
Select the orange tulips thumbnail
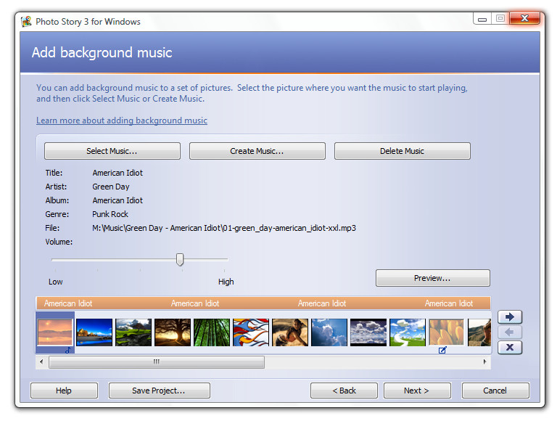[447, 332]
